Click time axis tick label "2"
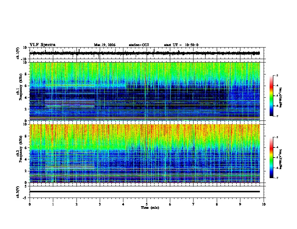The image size is (297, 229). tap(76, 204)
